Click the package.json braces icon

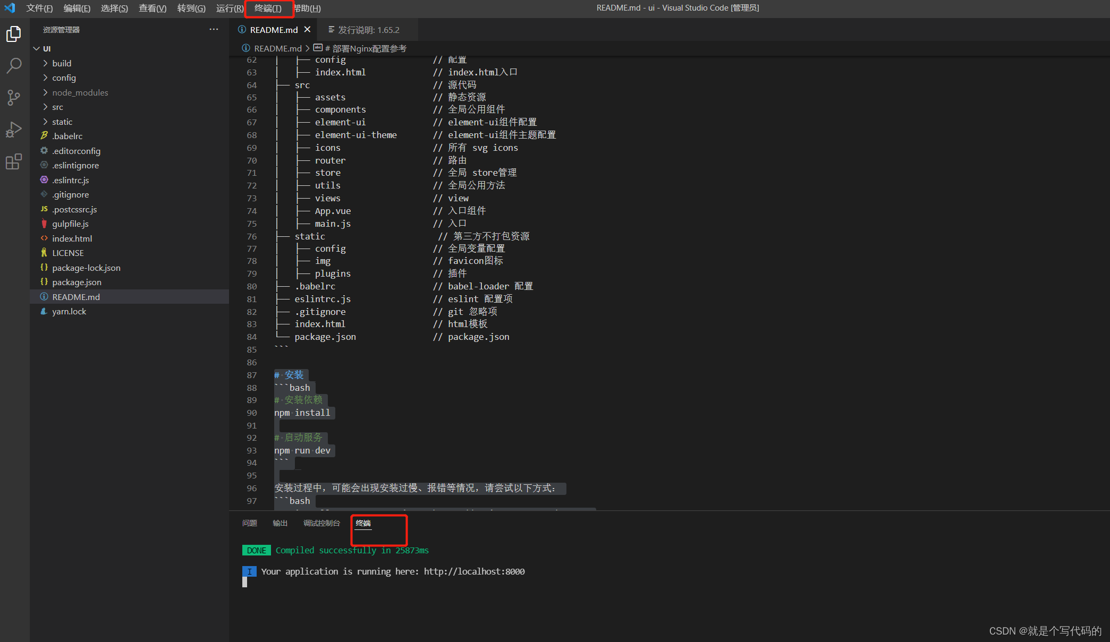[x=44, y=282]
